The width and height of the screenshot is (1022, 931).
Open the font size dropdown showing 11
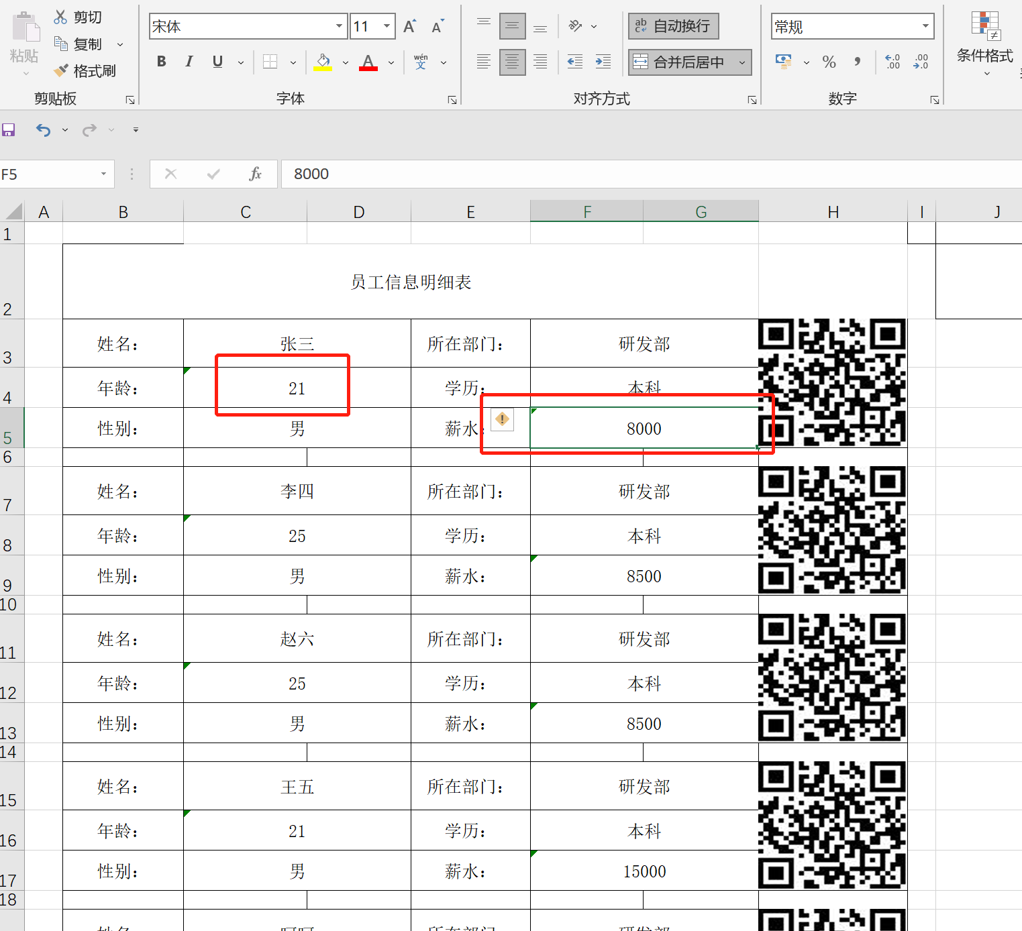pos(386,26)
